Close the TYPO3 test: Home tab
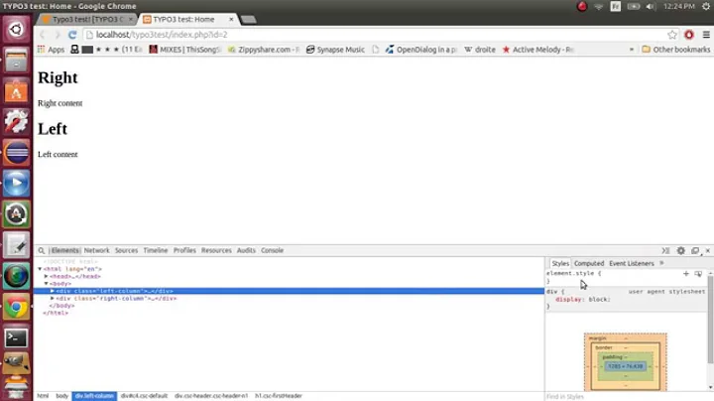 coord(231,19)
